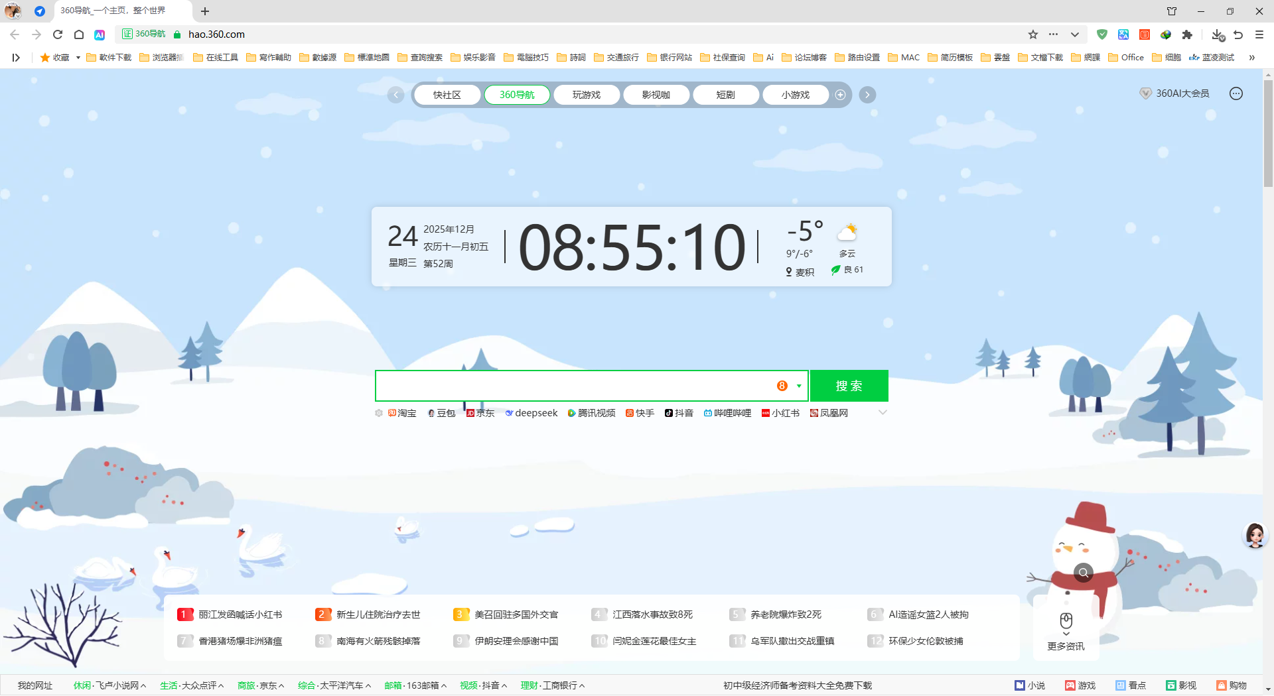1274x696 pixels.
Task: Open the downloads arrow icon in toolbar
Action: click(x=1217, y=34)
